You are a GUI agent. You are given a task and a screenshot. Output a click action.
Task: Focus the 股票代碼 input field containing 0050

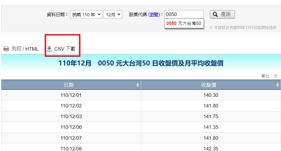[x=184, y=14]
